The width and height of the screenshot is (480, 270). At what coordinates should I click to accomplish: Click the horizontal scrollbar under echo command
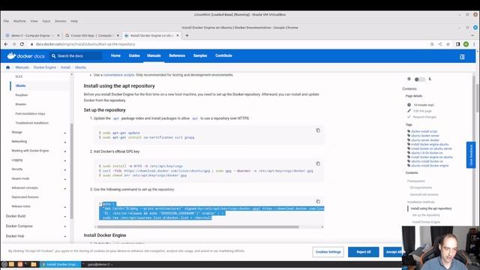tap(198, 226)
